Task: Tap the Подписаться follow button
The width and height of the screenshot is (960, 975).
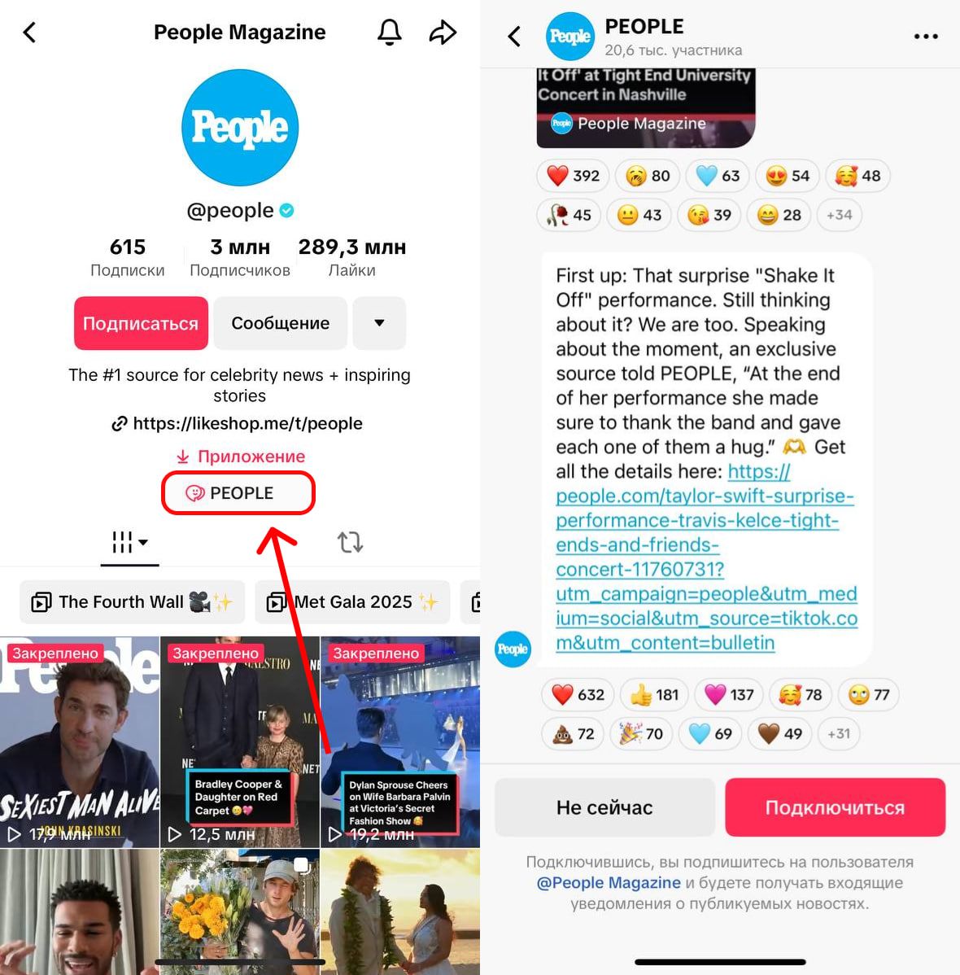Action: [x=141, y=323]
